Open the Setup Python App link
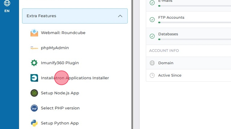Image resolution: width=231 pixels, height=129 pixels. pyautogui.click(x=60, y=123)
